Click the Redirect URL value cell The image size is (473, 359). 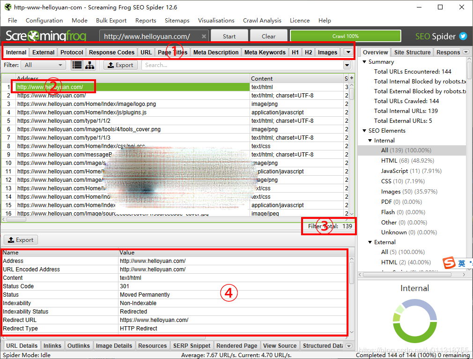click(x=233, y=320)
